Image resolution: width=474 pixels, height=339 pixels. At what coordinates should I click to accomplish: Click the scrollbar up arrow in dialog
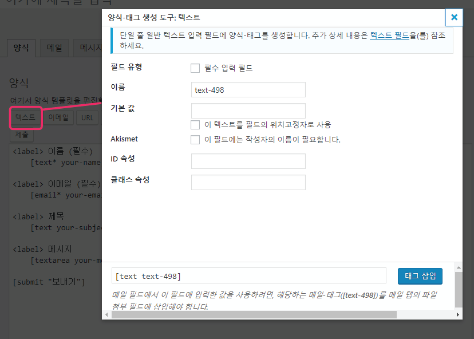point(459,267)
